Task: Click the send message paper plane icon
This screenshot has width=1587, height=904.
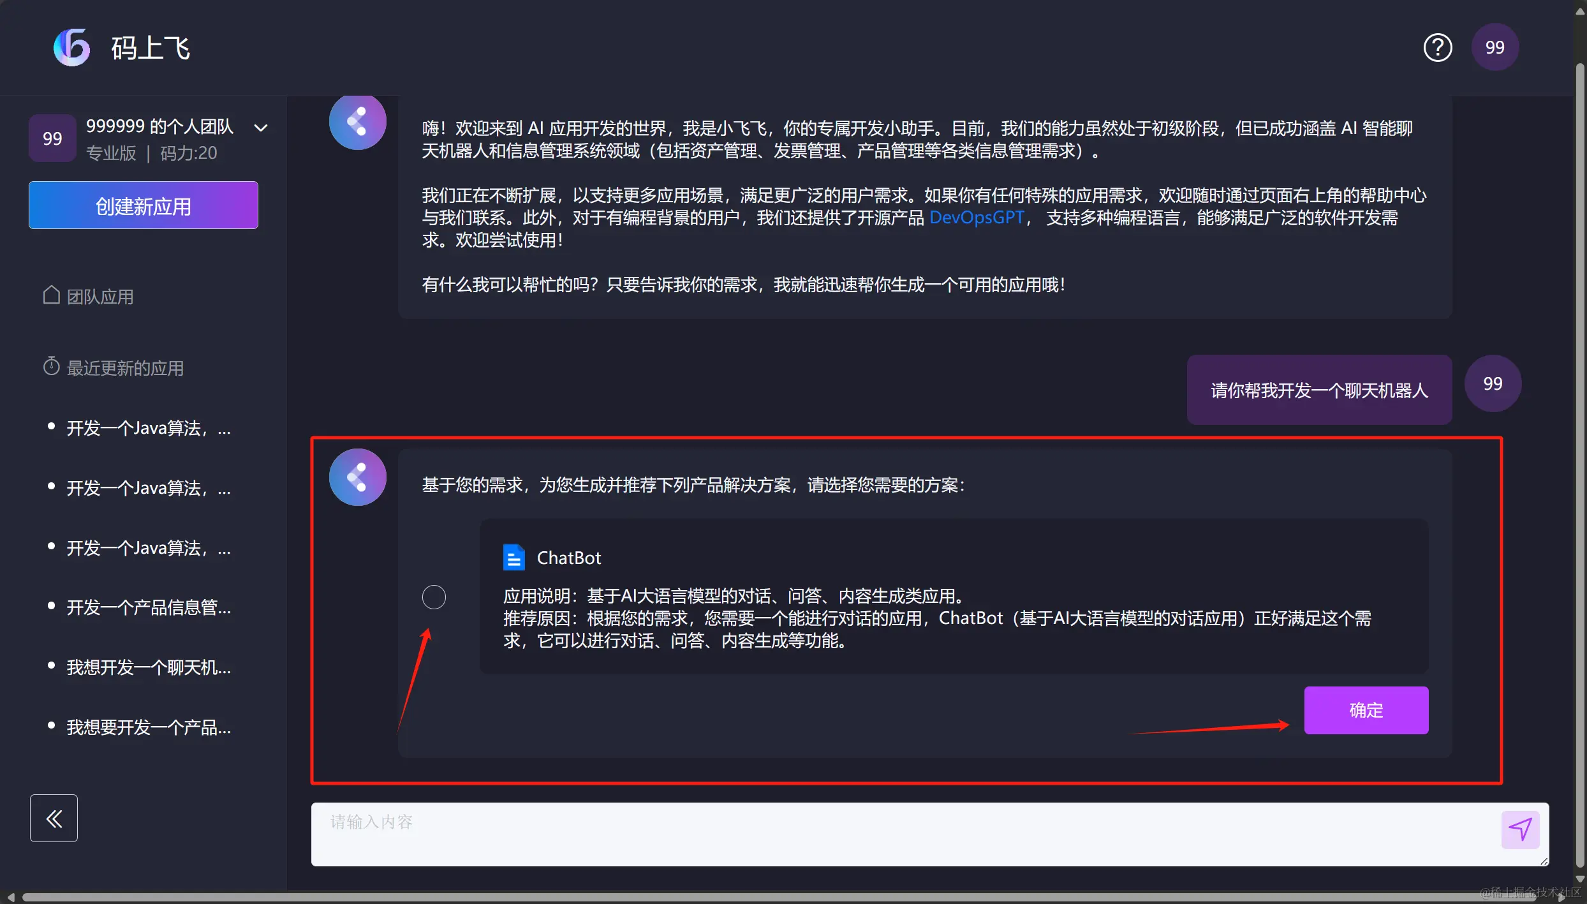Action: tap(1520, 829)
